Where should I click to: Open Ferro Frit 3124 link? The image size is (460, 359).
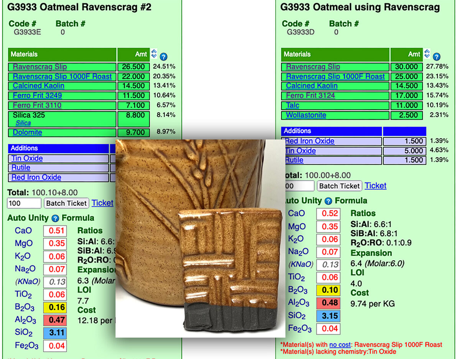[x=310, y=96]
